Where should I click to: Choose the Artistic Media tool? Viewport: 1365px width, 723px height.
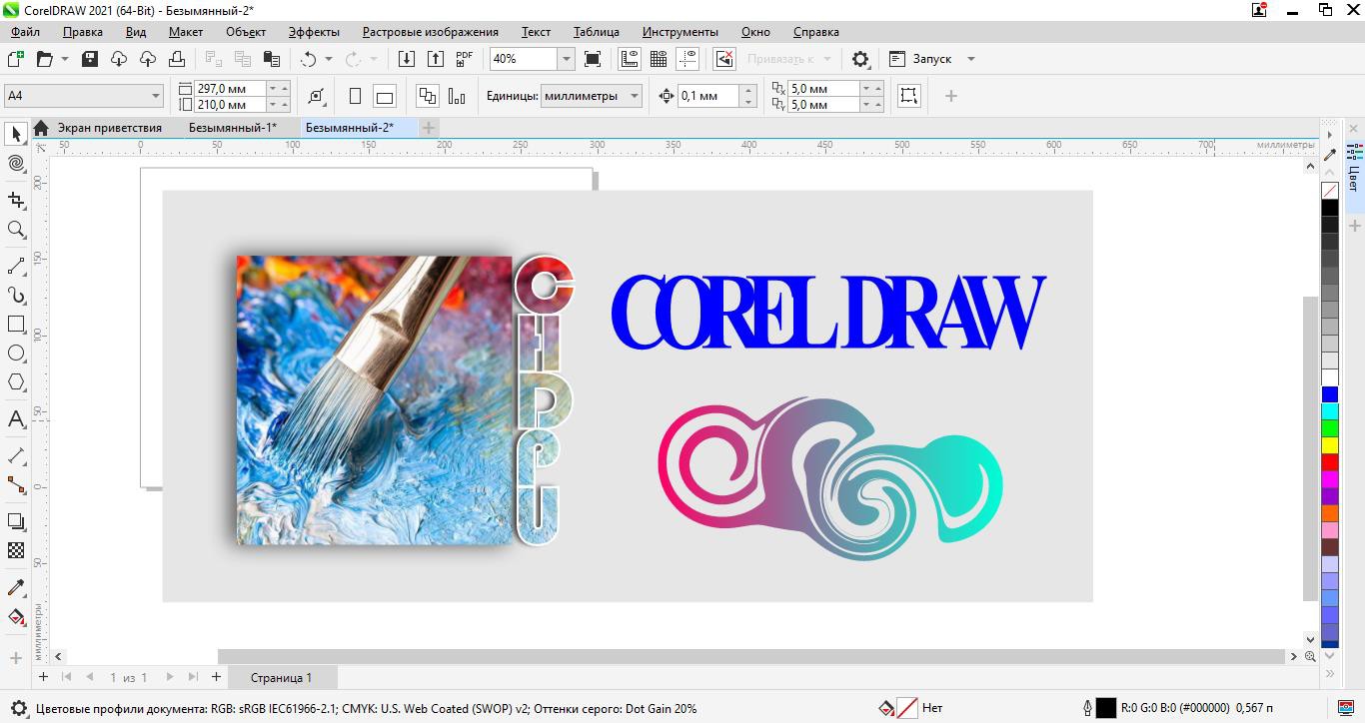coord(16,296)
